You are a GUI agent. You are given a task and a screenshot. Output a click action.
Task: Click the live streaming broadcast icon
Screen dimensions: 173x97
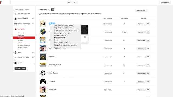click(x=15, y=24)
